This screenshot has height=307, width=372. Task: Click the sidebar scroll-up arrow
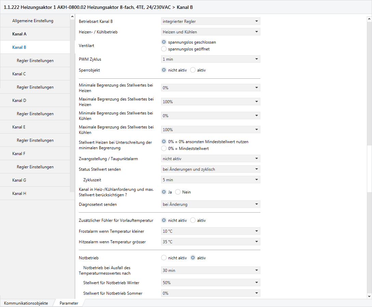pos(72,17)
